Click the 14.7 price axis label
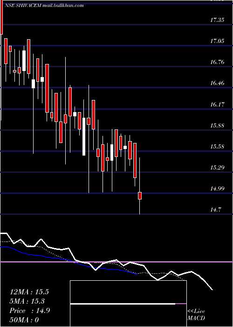The image size is (233, 327). (215, 210)
